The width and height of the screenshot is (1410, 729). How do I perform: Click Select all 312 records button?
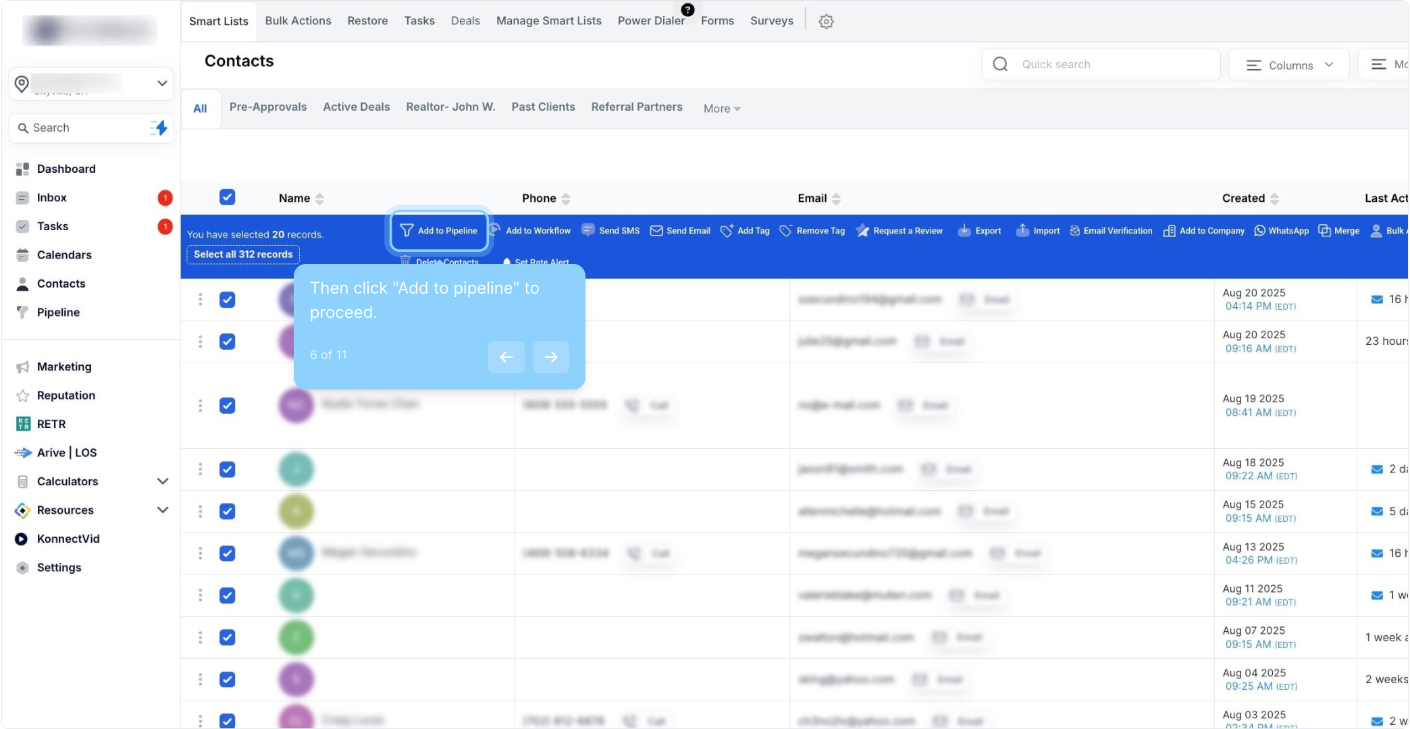pos(243,254)
